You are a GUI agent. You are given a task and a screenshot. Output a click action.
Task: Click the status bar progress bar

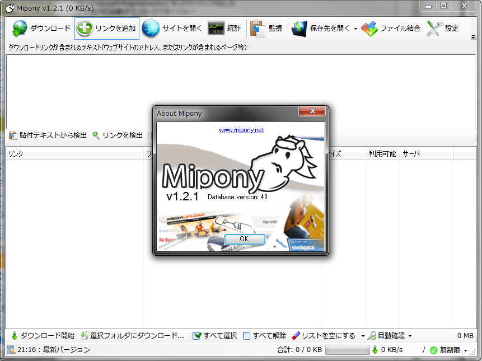coord(347,350)
